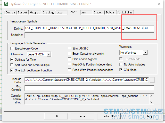
Task: Open Include Paths browse button
Action: pyautogui.click(x=152, y=80)
